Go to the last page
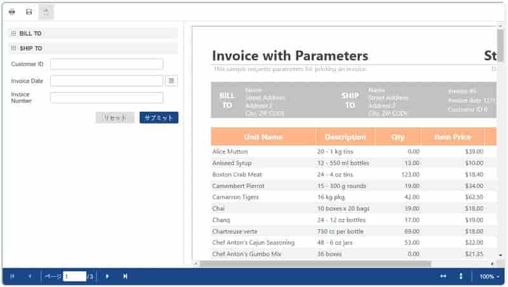The height and width of the screenshot is (287, 508). [125, 276]
